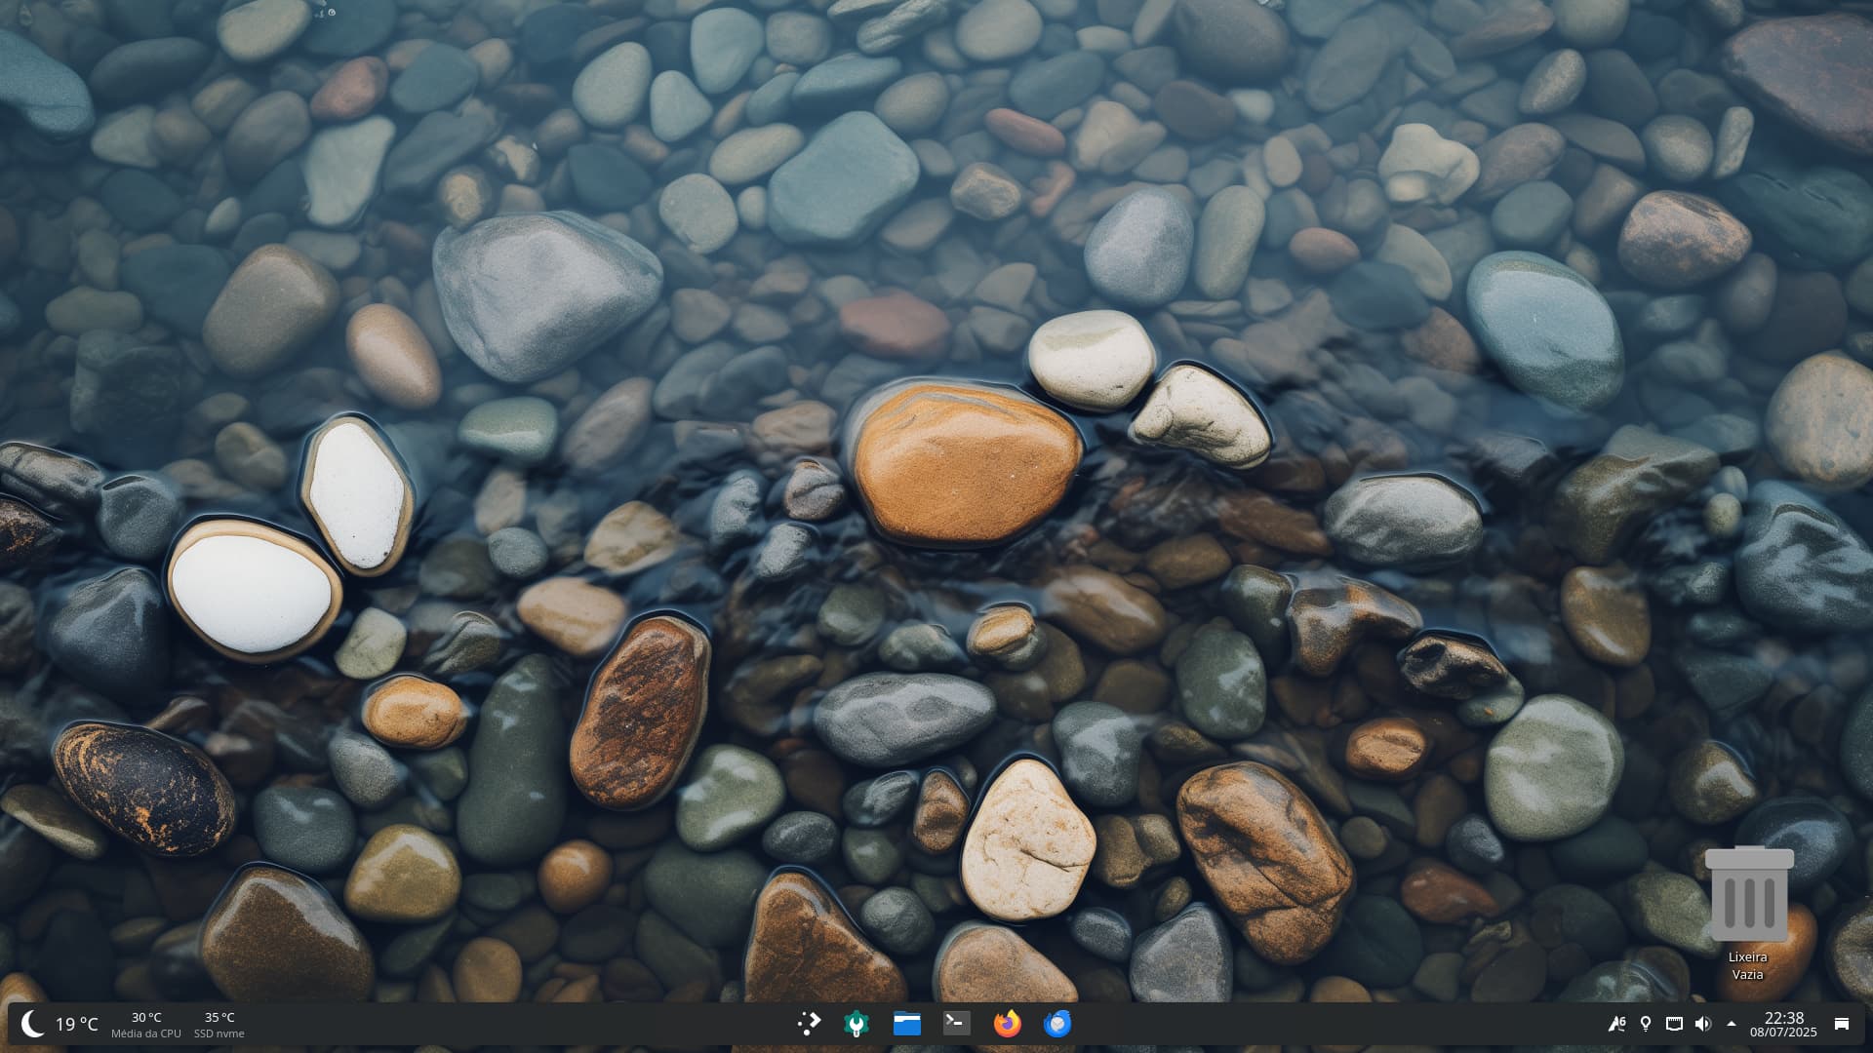Viewport: 1873px width, 1053px height.
Task: Click the keyboard layout indicator in tray
Action: pyautogui.click(x=1616, y=1024)
